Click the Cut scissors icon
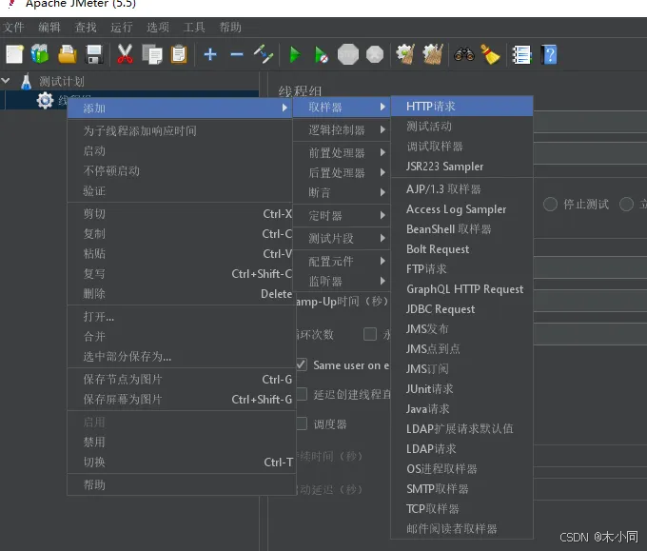Screen dimensions: 647x551 click(125, 54)
